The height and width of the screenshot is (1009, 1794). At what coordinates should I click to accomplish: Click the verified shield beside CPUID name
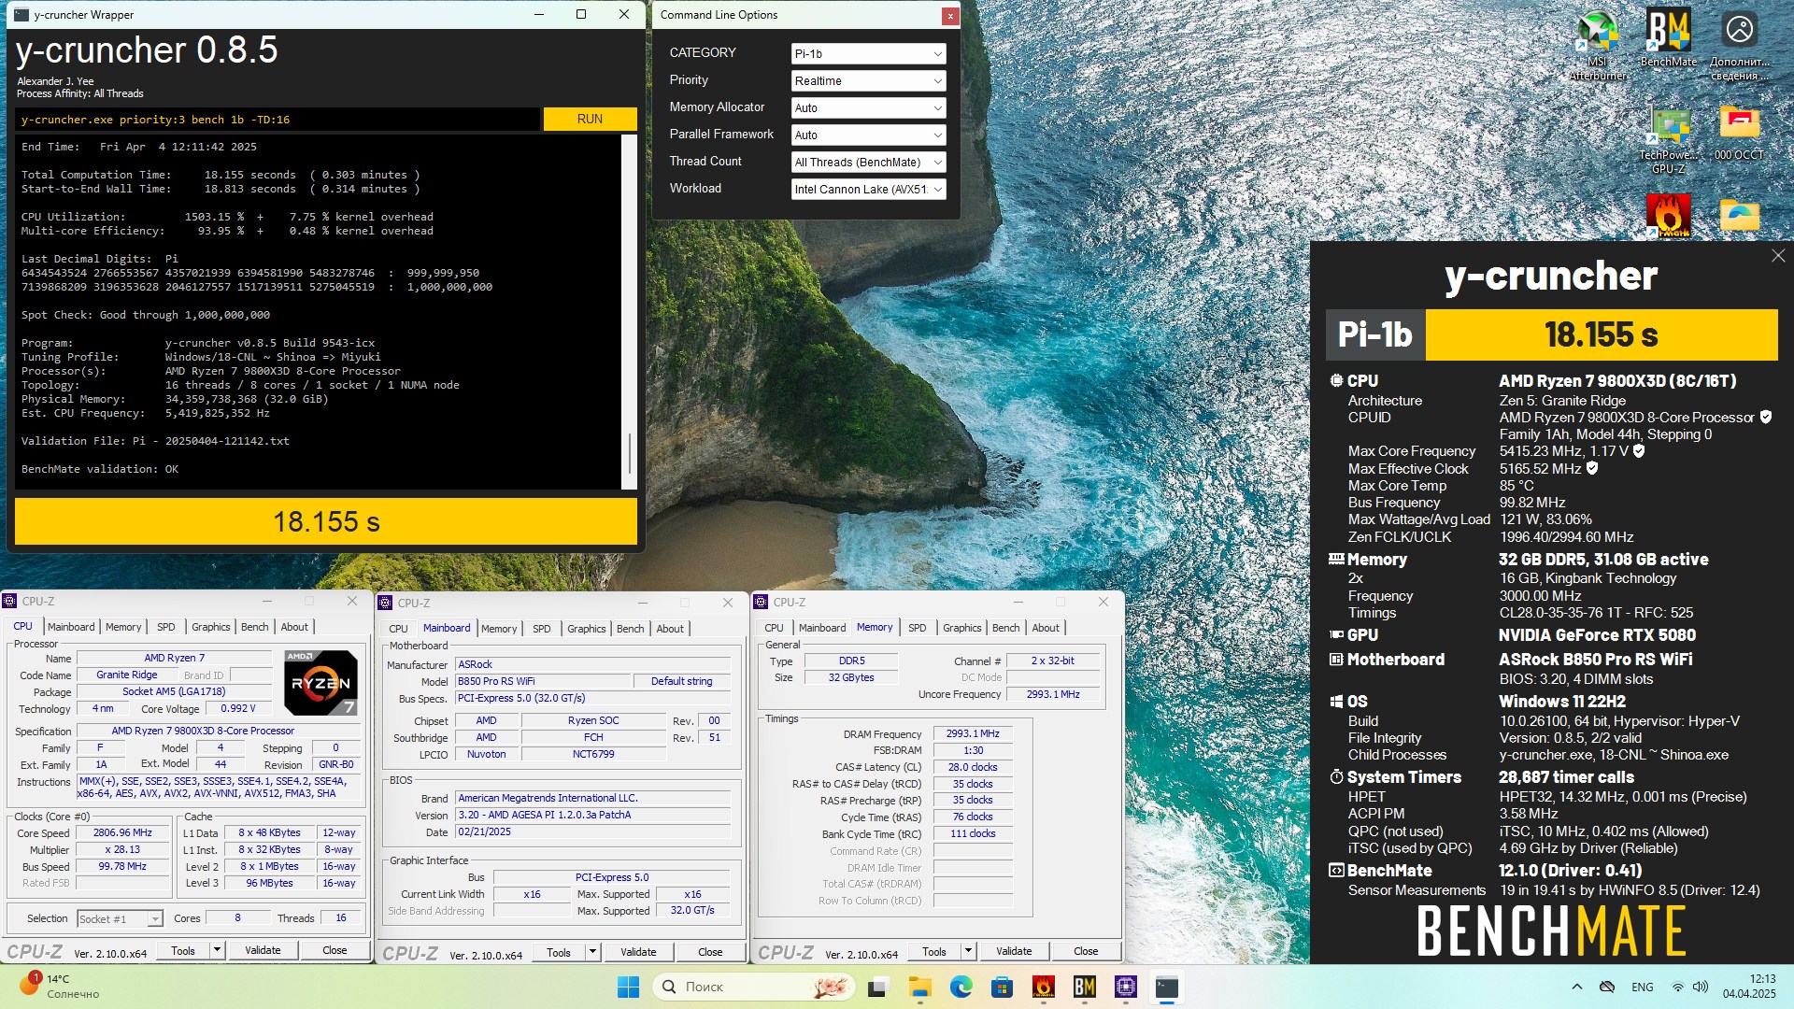point(1766,418)
